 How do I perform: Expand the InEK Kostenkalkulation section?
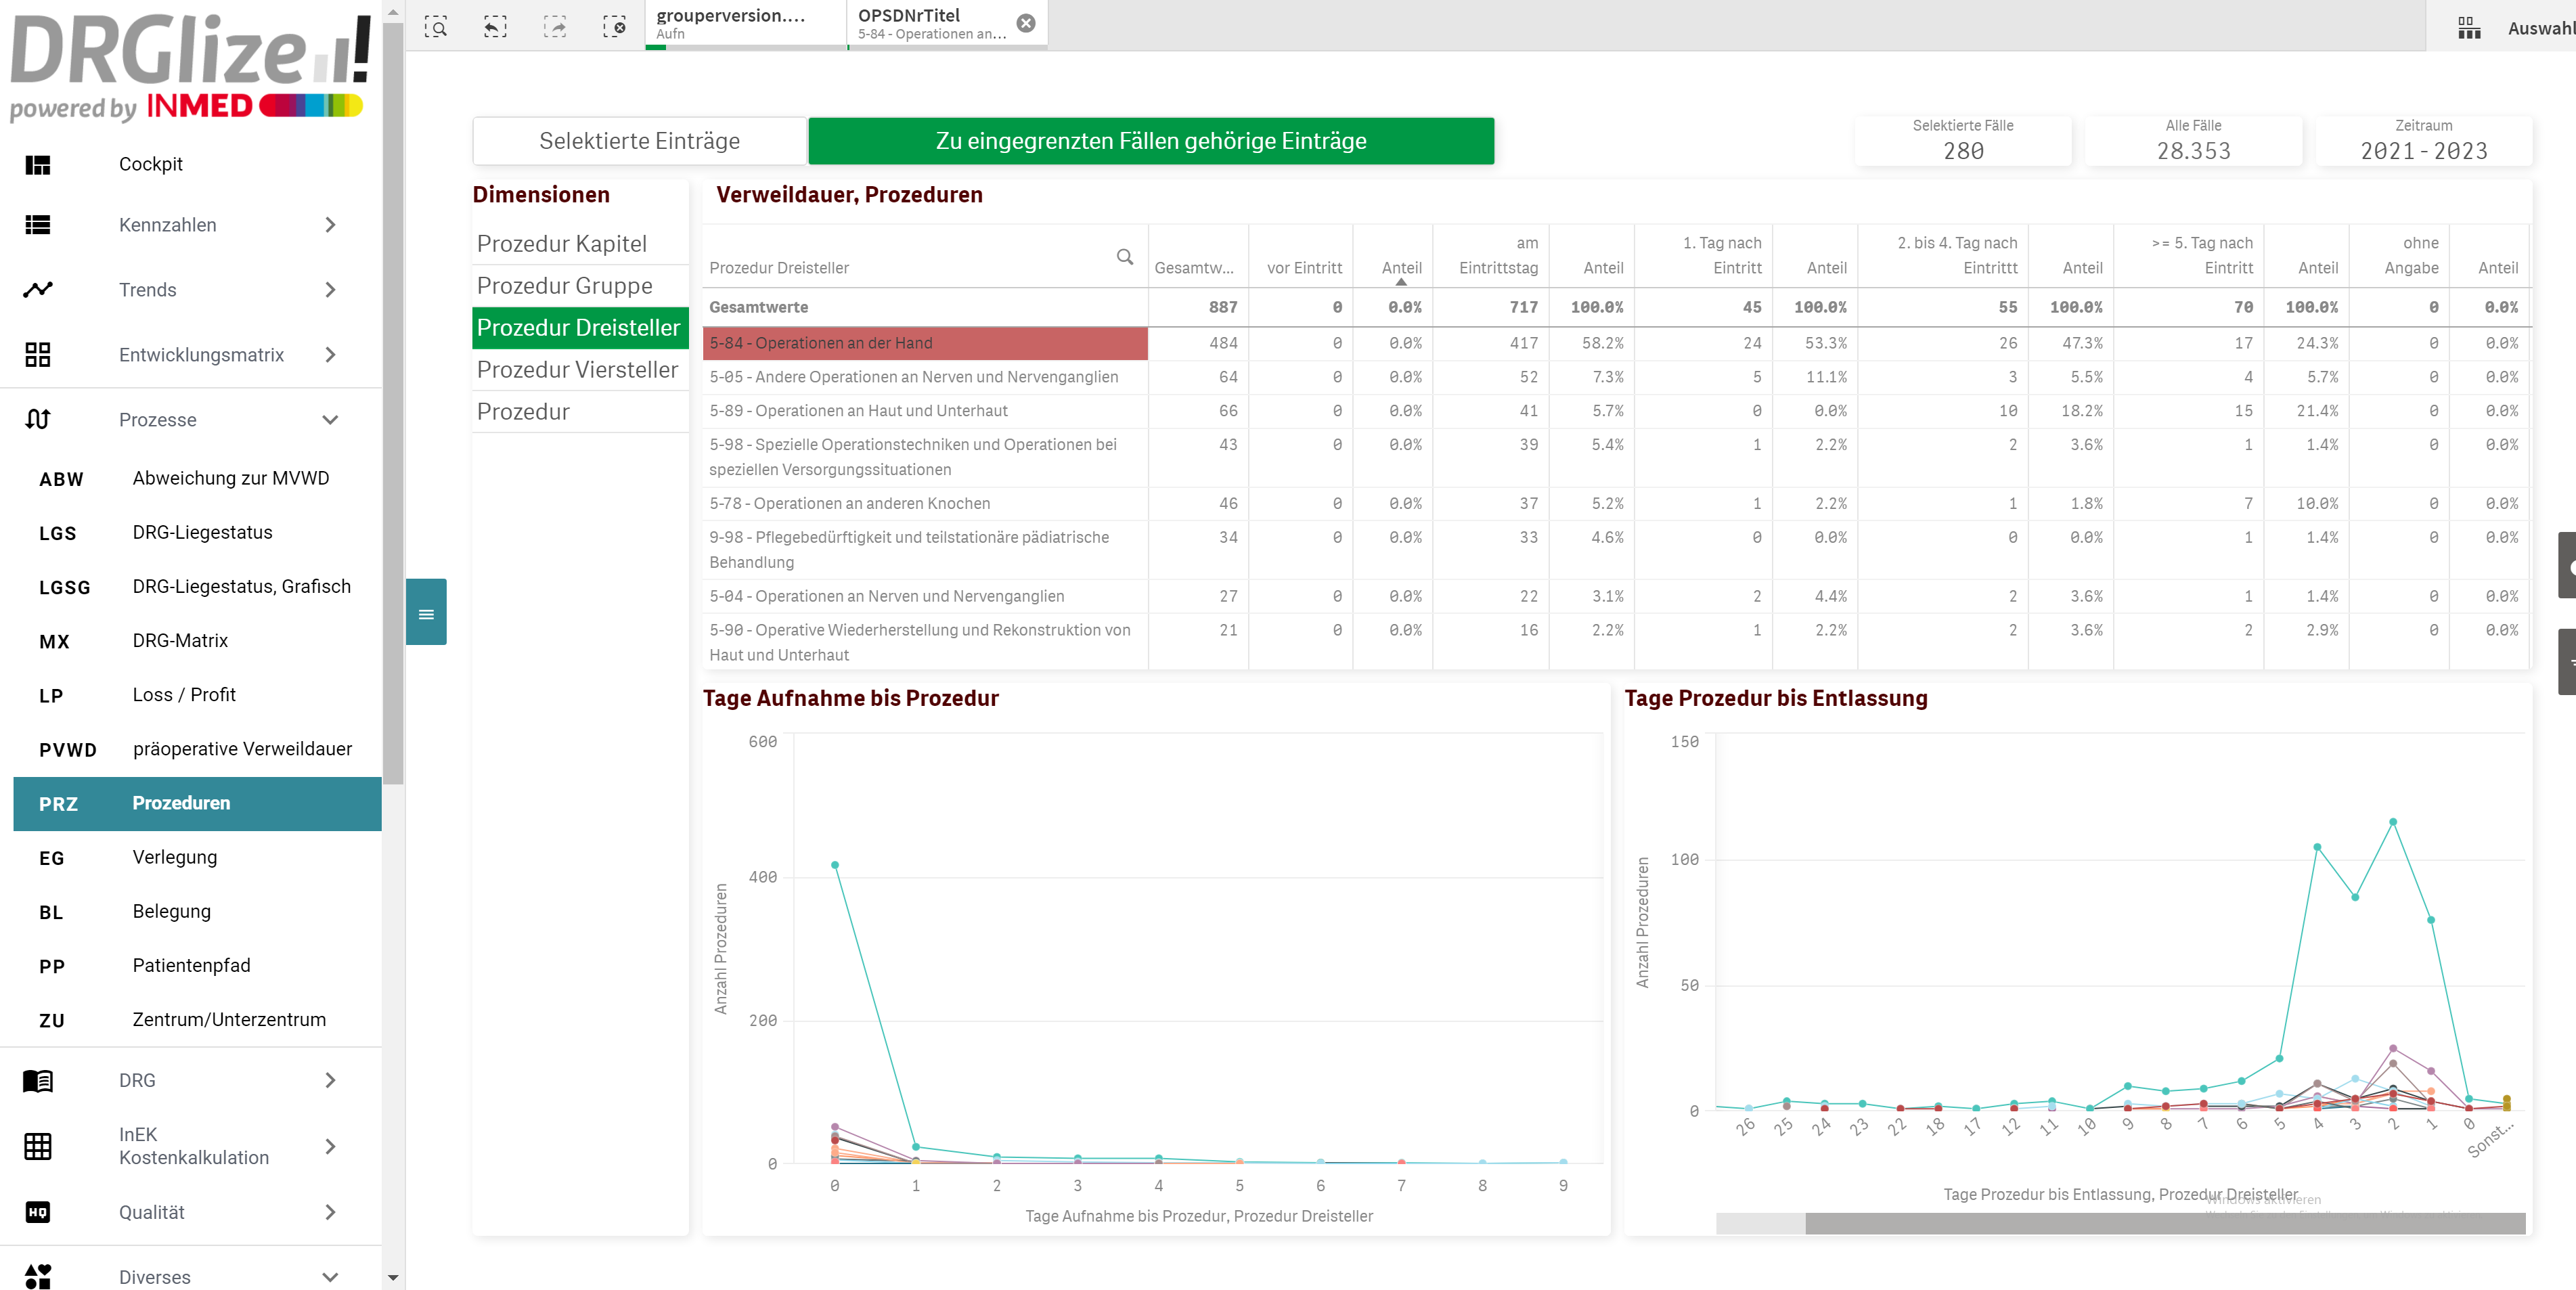click(x=330, y=1146)
